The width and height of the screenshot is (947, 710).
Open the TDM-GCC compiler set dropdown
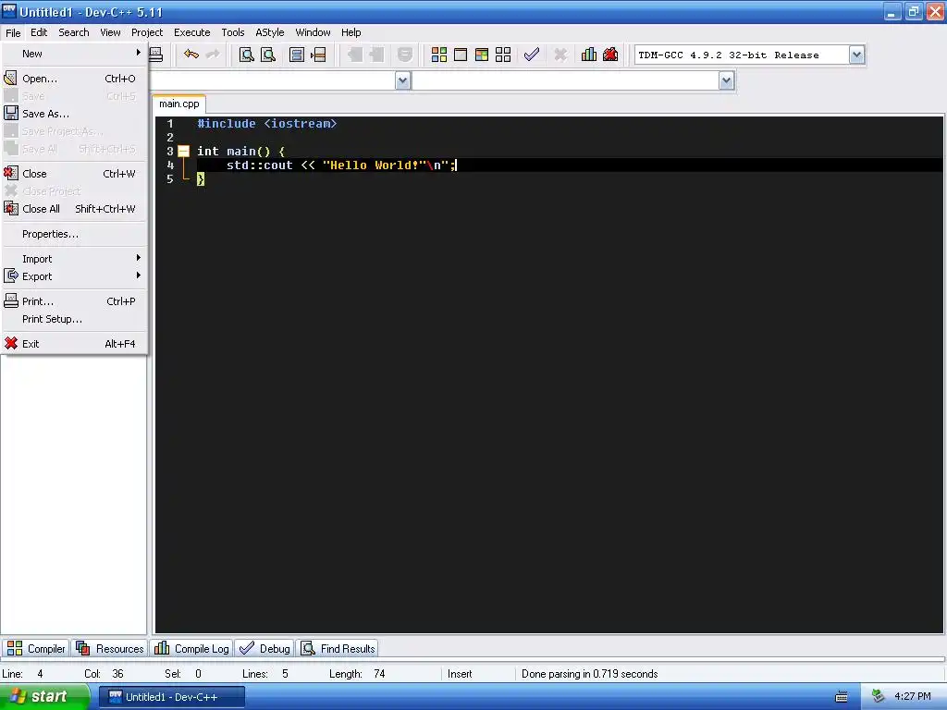click(856, 55)
